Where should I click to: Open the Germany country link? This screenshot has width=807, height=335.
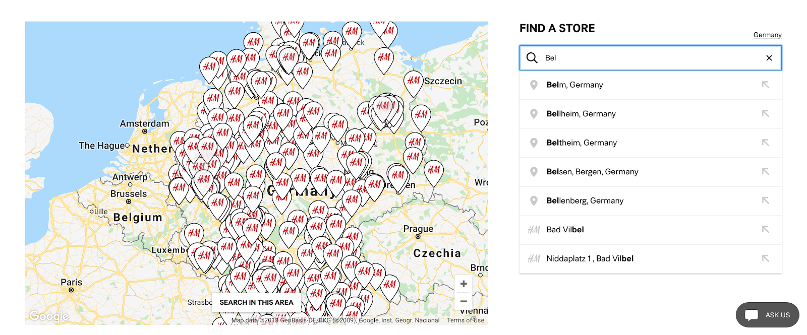tap(767, 35)
